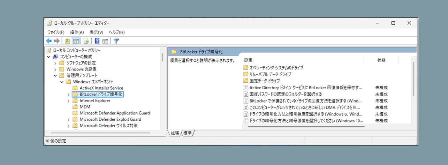Screen dimensions: 448x165
Task: Click the Internet Explorer folder icon
Action: click(75, 100)
